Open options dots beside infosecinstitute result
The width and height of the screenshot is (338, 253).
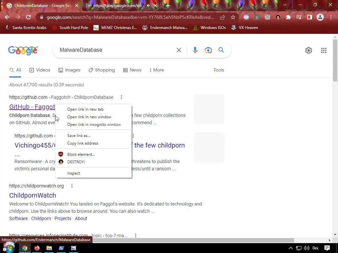[136, 236]
